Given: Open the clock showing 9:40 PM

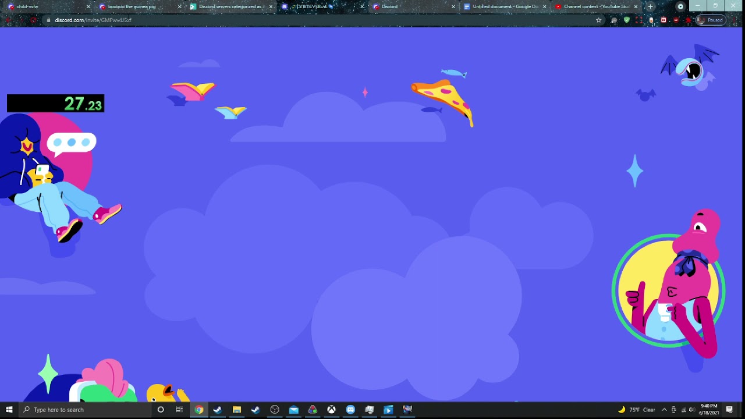Looking at the screenshot, I should [x=709, y=410].
